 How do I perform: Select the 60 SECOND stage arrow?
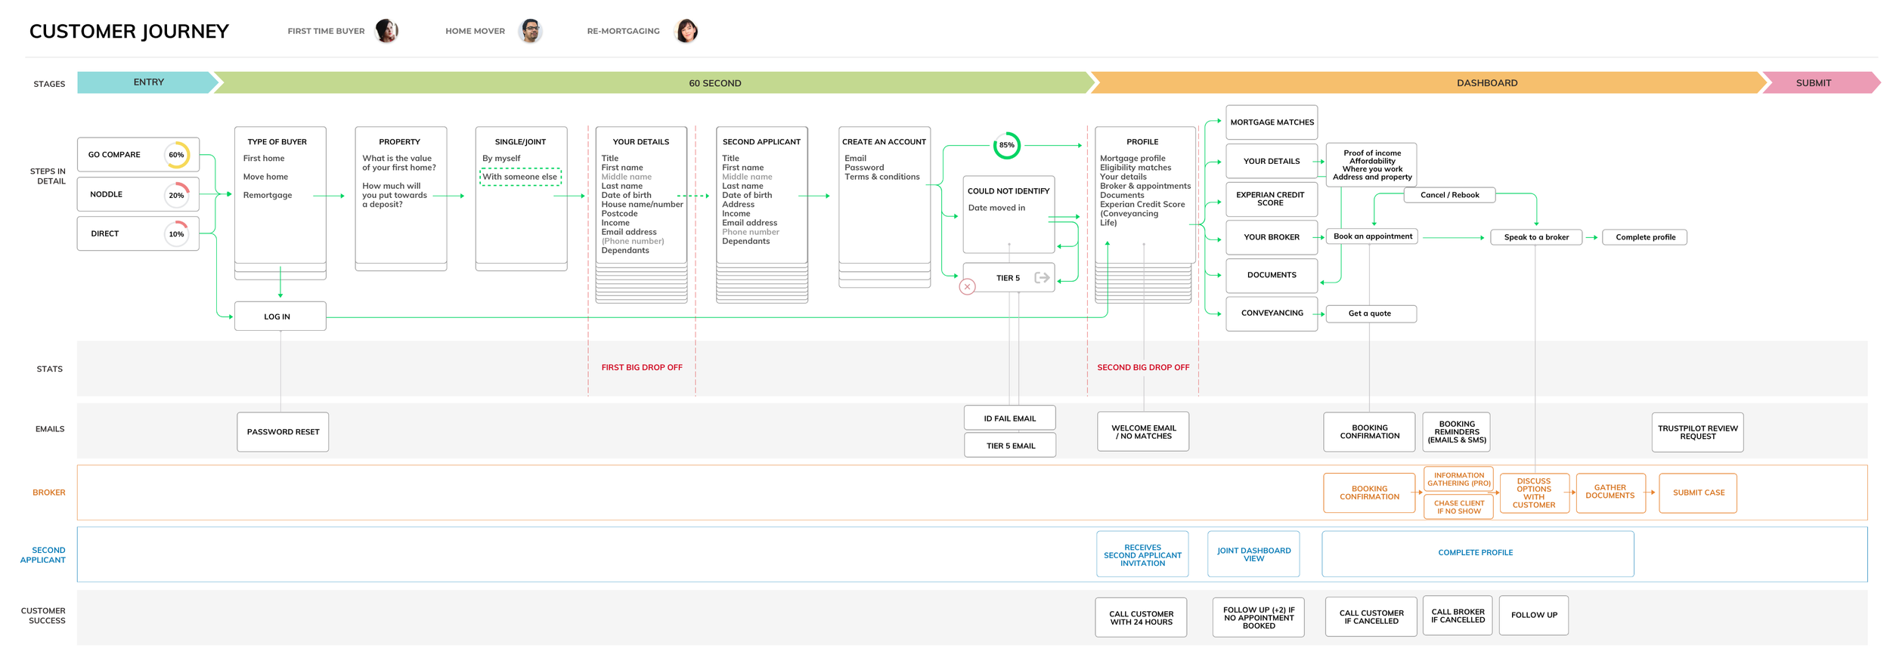coord(653,83)
